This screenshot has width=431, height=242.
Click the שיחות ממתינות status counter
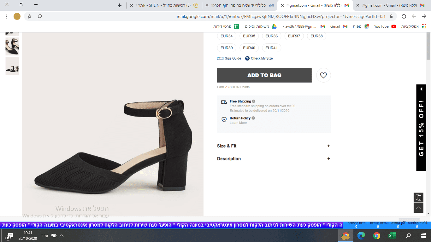click(x=418, y=225)
